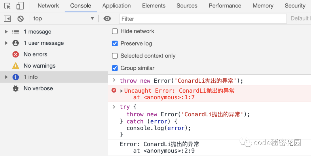Viewport: 311px width, 156px height.
Task: Click the red error icon beside Uncaught Error
Action: click(x=114, y=91)
